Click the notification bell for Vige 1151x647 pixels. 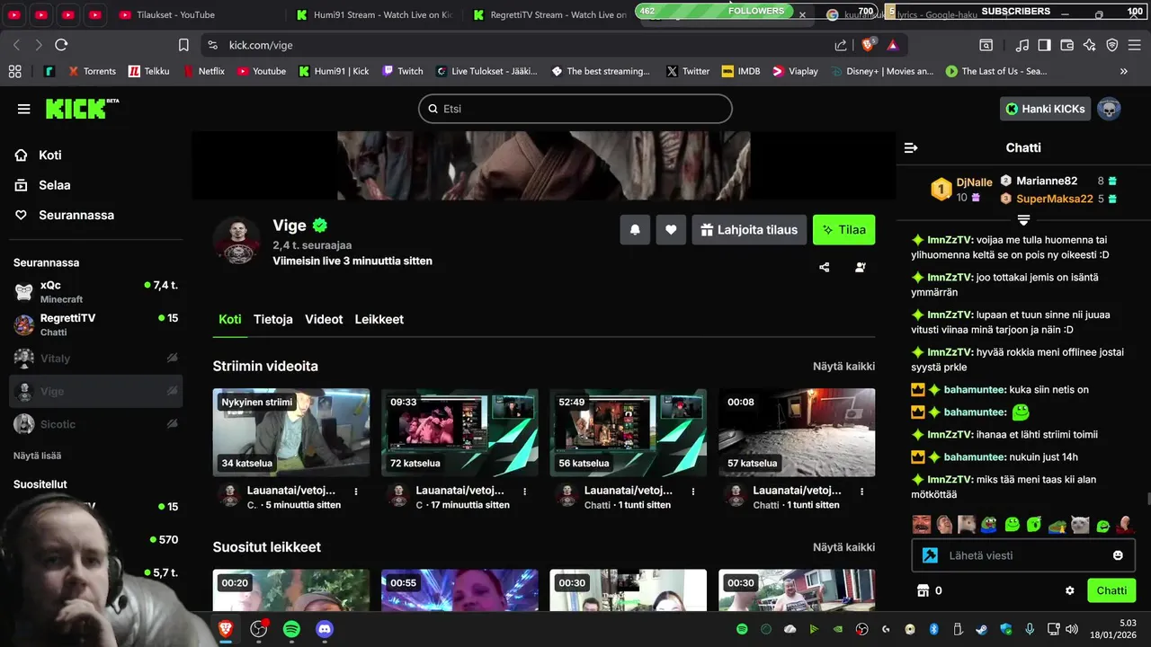point(635,229)
